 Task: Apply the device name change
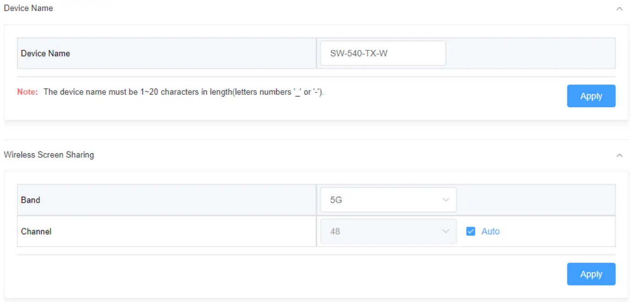click(591, 96)
